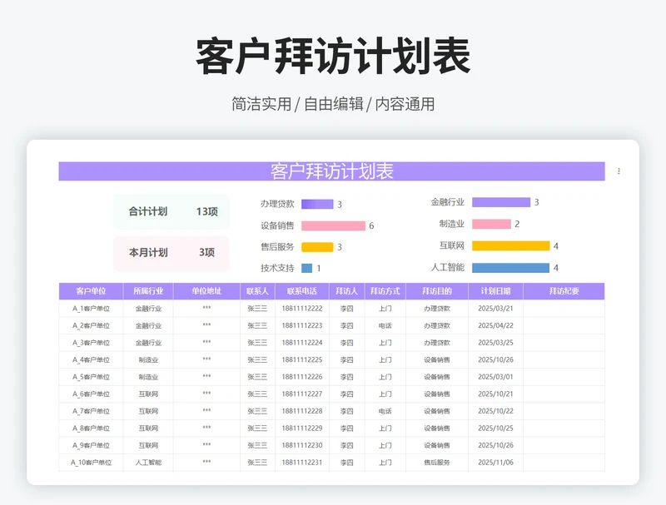This screenshot has width=666, height=505.
Task: Click the date cell 2025/03/01
Action: [495, 377]
